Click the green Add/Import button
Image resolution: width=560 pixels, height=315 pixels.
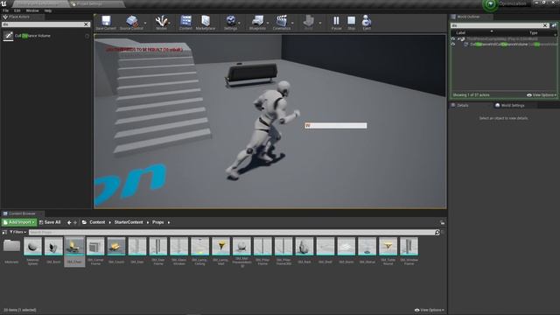click(19, 222)
